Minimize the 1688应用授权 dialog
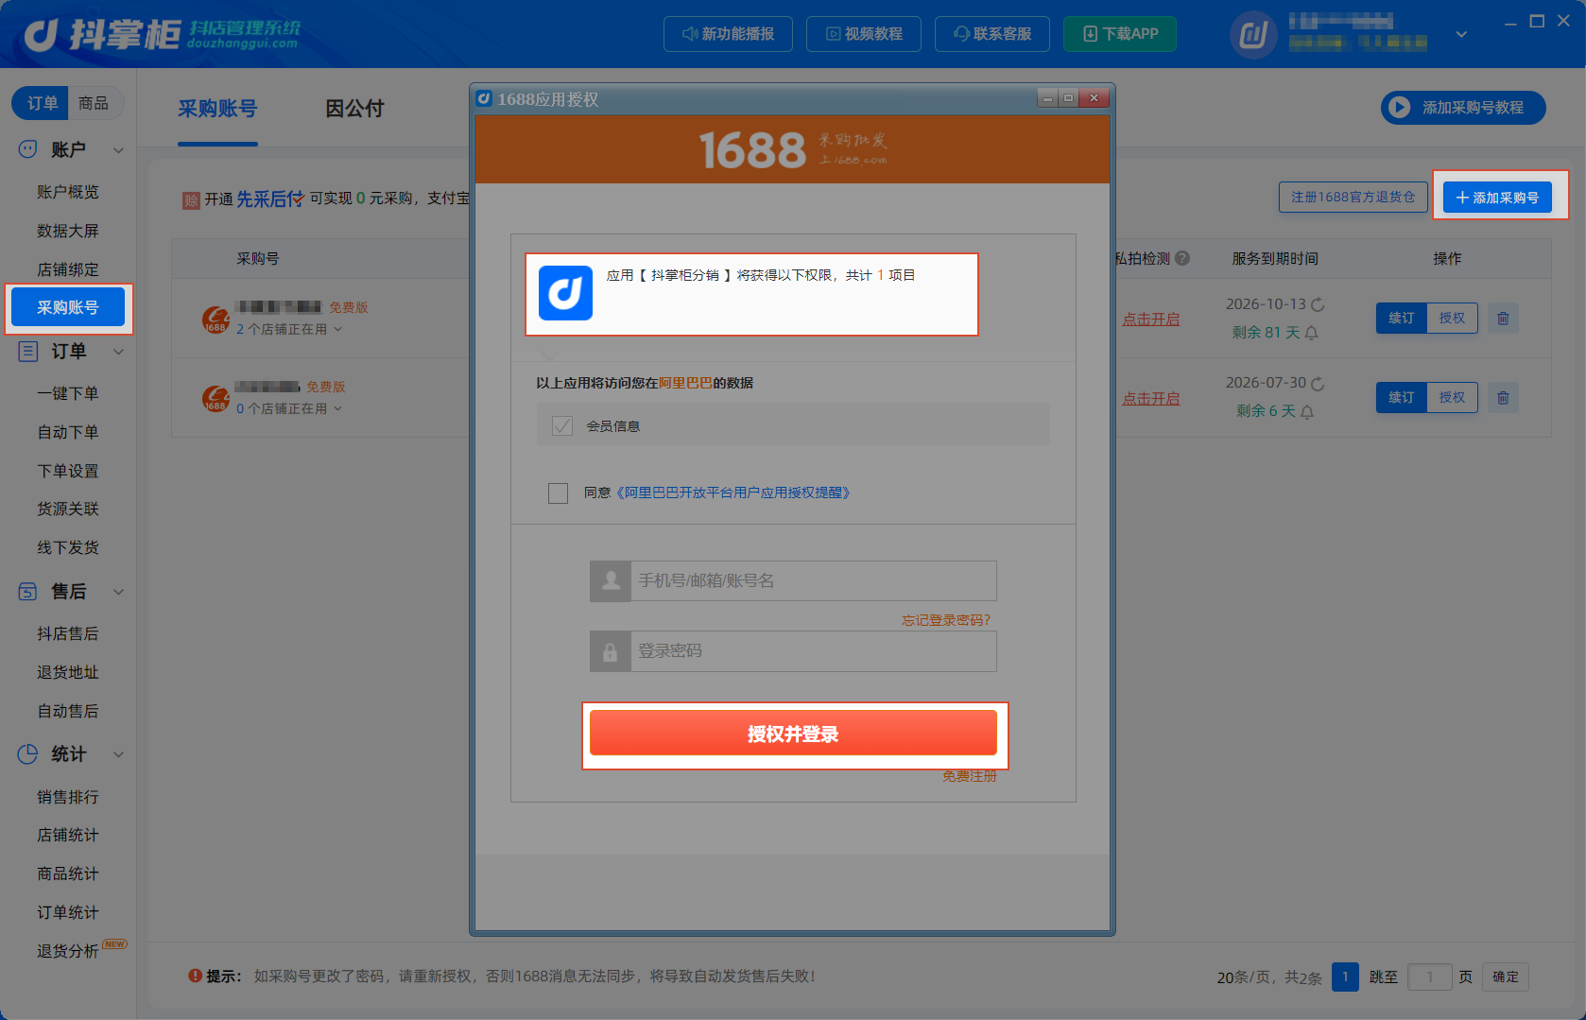This screenshot has height=1020, width=1586. pos(1047,98)
